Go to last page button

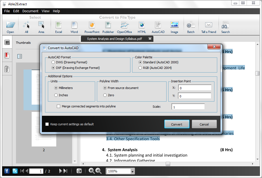click(x=65, y=171)
